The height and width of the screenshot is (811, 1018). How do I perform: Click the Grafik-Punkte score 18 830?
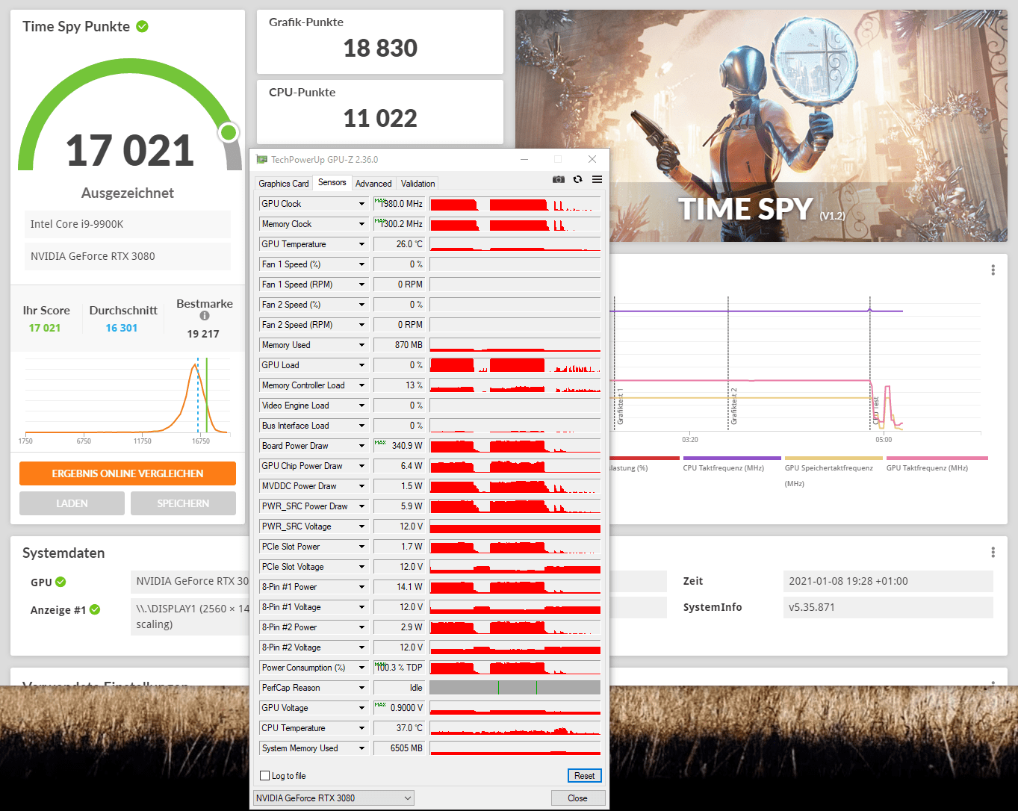[x=380, y=49]
